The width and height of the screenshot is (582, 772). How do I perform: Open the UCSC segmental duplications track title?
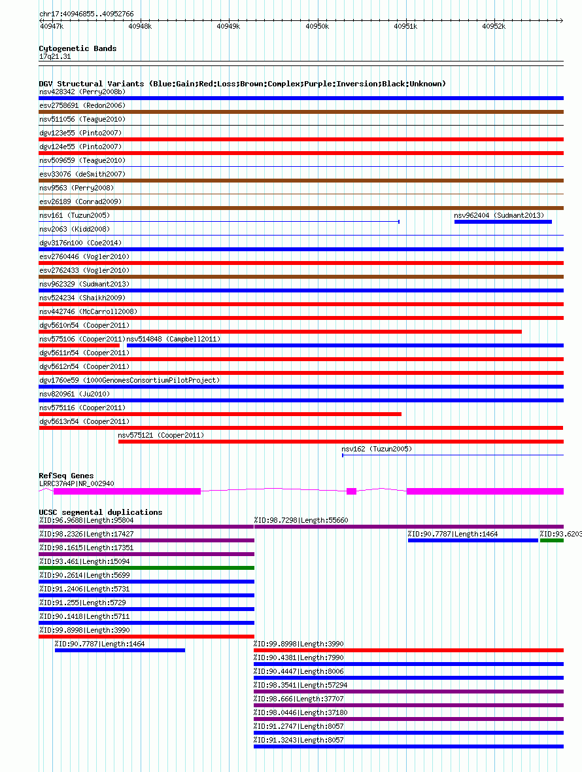100,512
